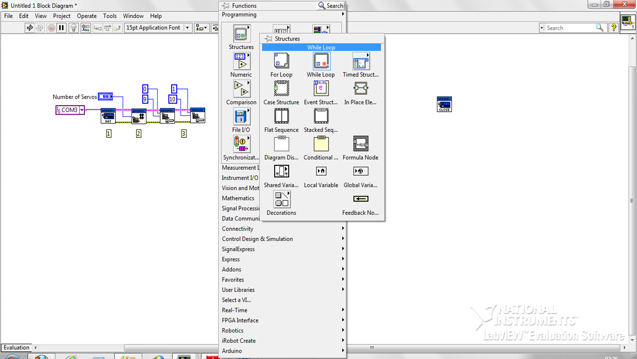Toggle the Highlight Execution light bulb
Image resolution: width=637 pixels, height=359 pixels.
coord(73,27)
